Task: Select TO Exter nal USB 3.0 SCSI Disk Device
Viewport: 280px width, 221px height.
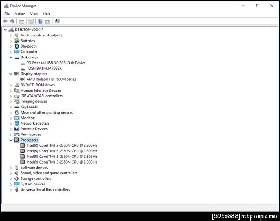Action: coord(56,63)
